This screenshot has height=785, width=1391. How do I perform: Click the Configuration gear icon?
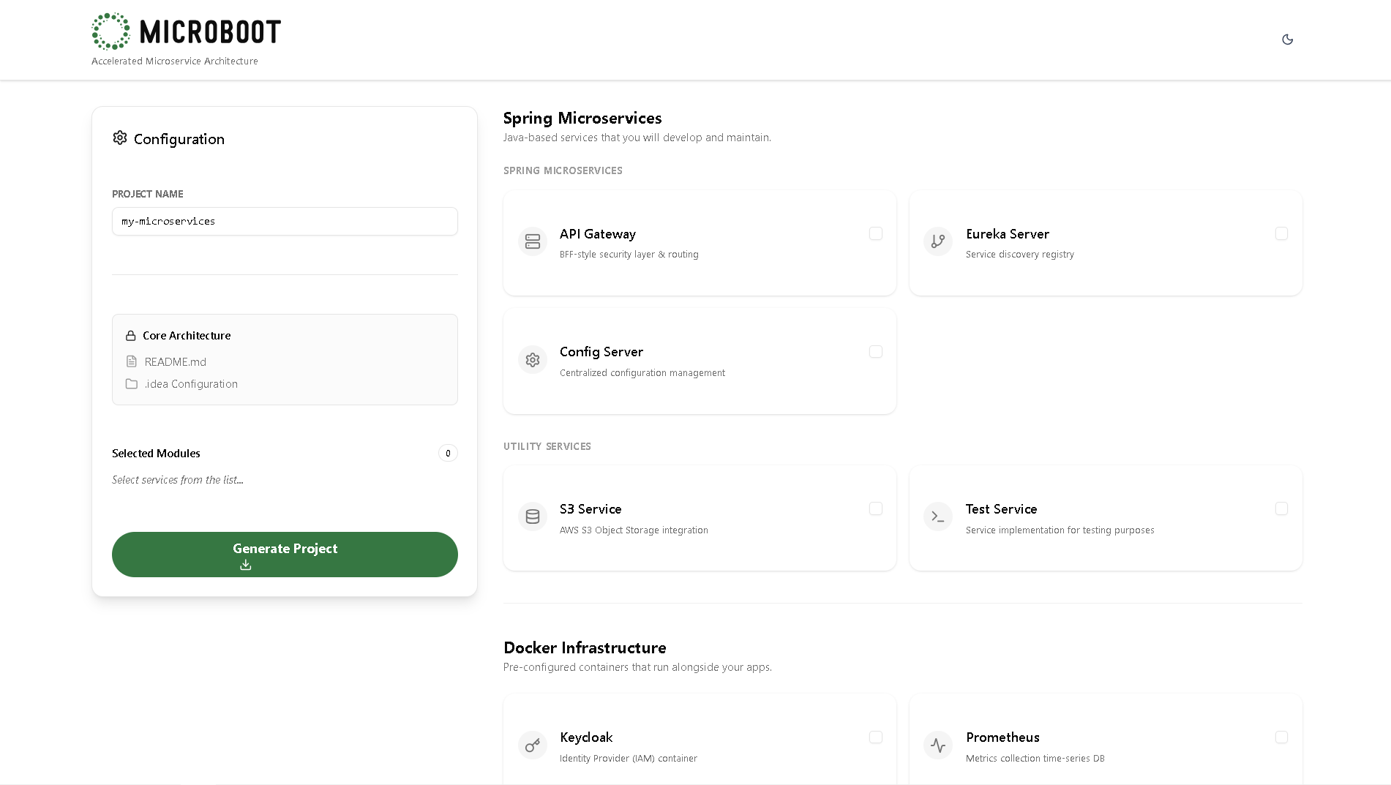click(x=120, y=138)
